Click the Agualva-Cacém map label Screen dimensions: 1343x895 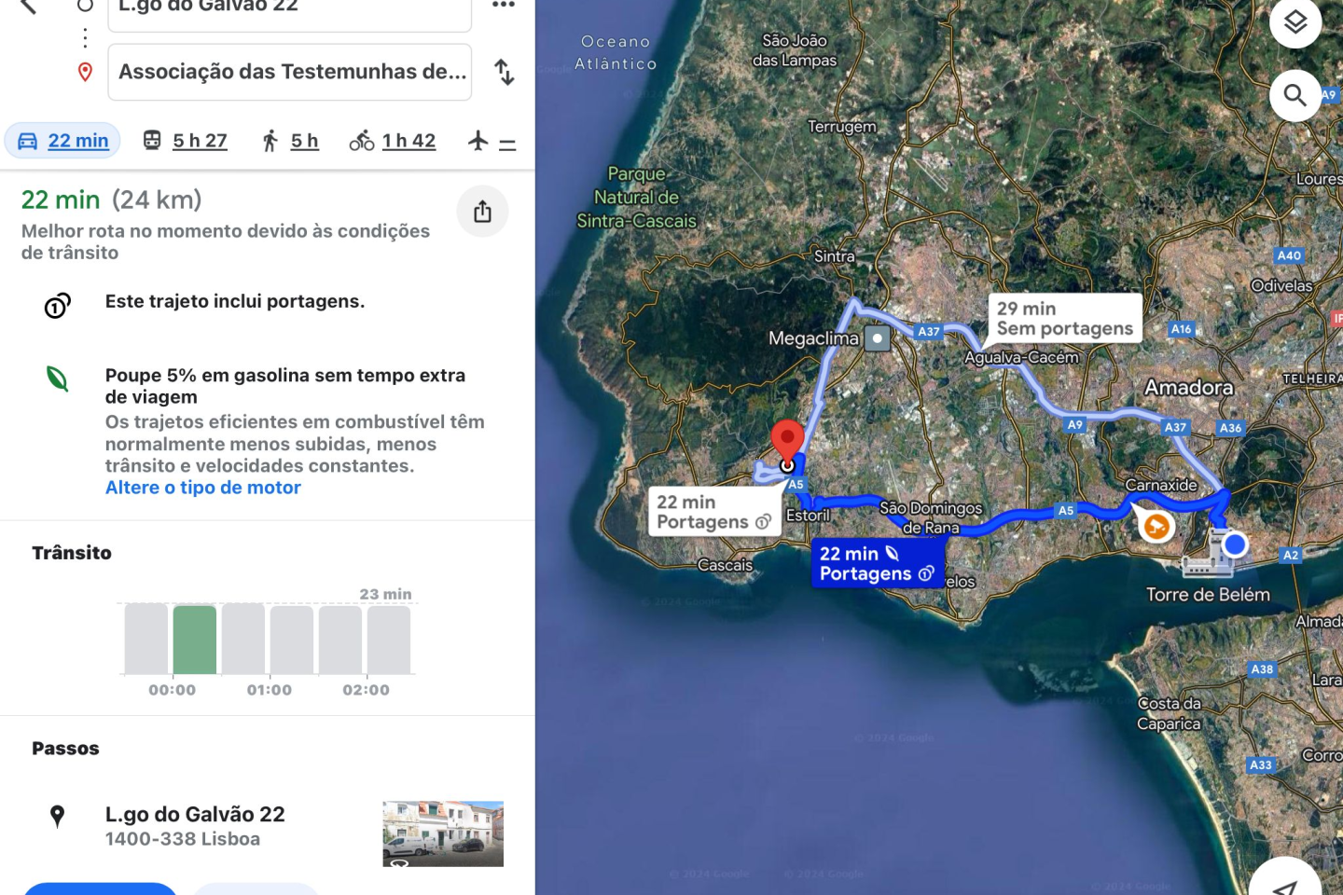[1021, 357]
